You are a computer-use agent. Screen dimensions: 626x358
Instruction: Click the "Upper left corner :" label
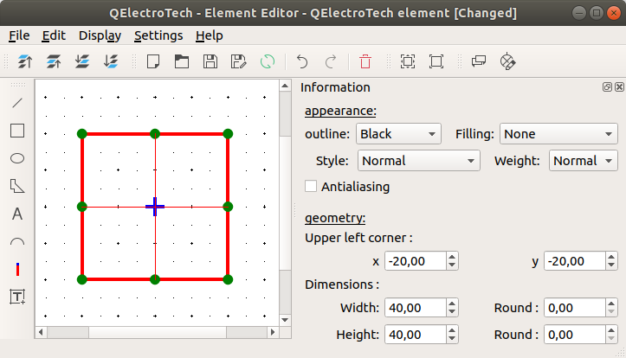point(358,238)
